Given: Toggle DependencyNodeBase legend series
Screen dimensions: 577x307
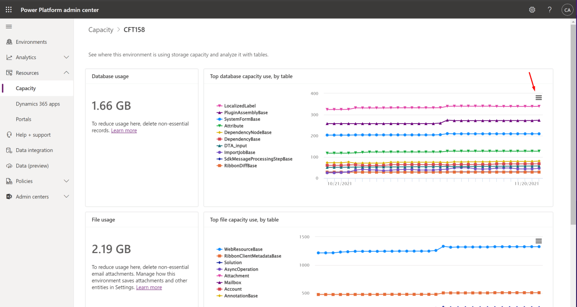Looking at the screenshot, I should [244, 132].
